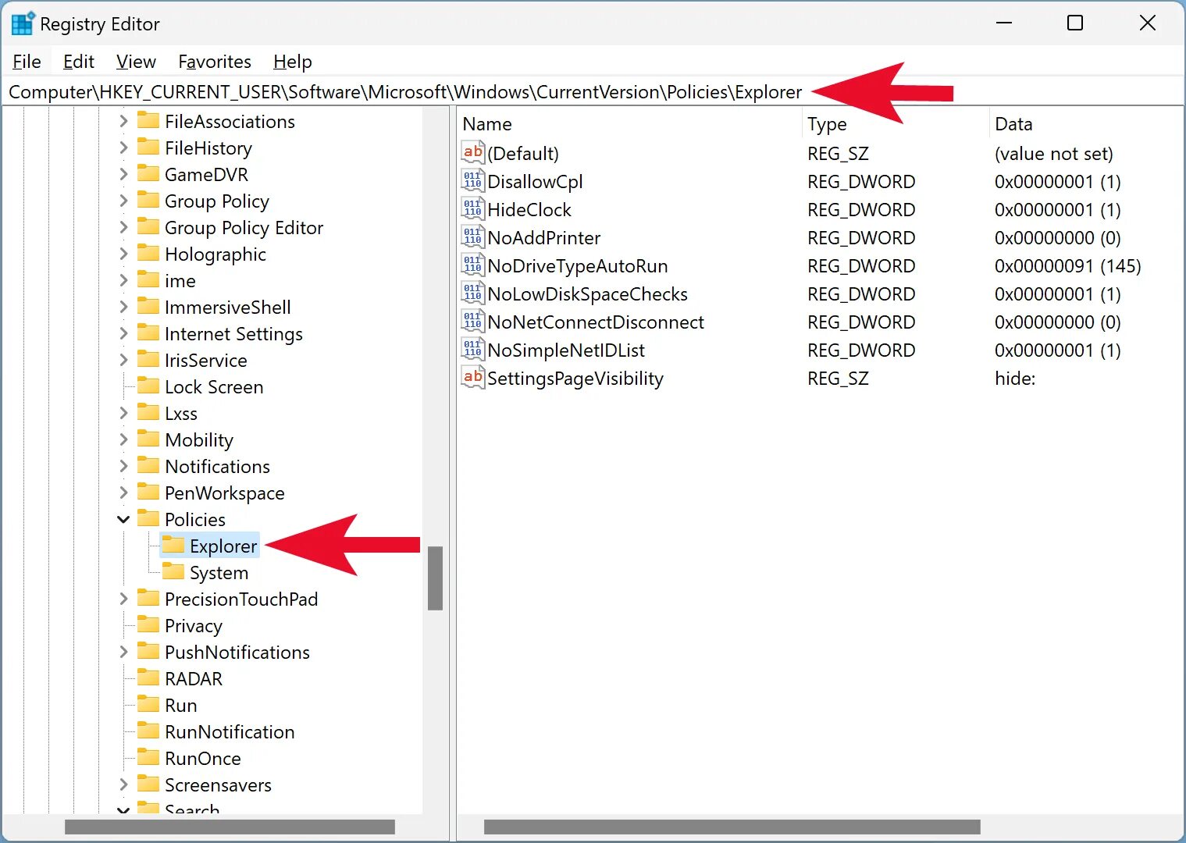Click the 'hide:' data cell
The image size is (1186, 843).
[x=1015, y=379]
